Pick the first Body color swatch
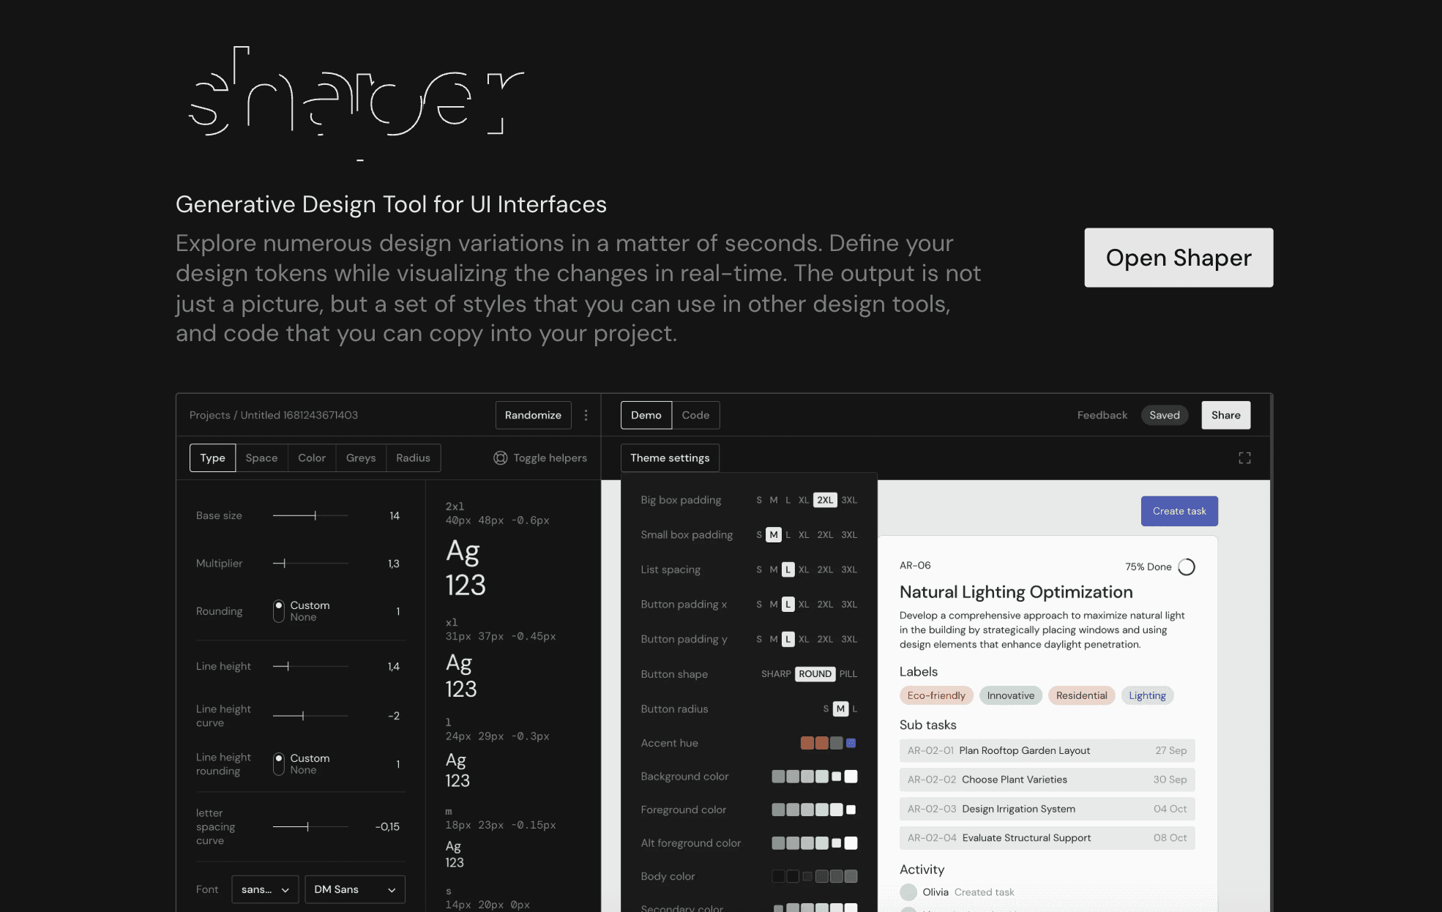 778,876
